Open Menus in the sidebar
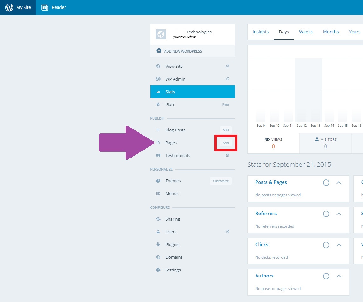This screenshot has width=363, height=302. [x=172, y=193]
